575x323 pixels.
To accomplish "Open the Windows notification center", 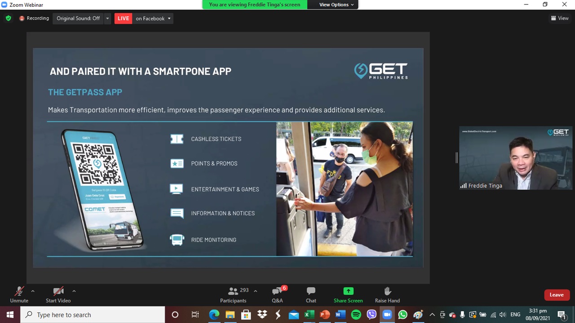I will pos(562,314).
